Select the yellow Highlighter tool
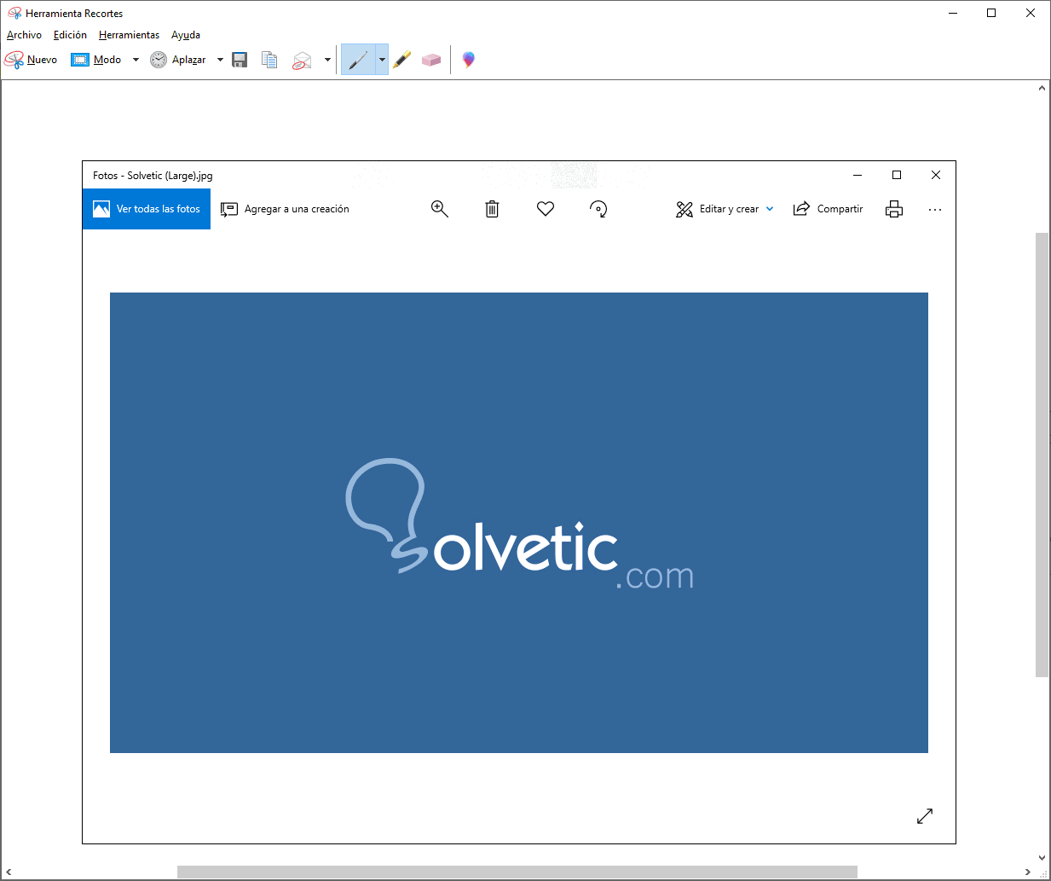The height and width of the screenshot is (881, 1051). (402, 60)
